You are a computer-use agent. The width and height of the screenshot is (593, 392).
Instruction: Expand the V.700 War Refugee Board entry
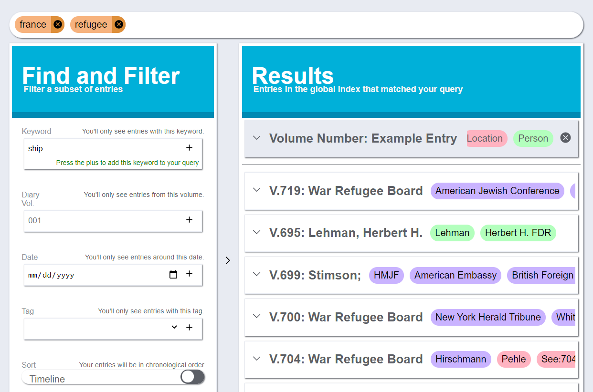pos(257,316)
